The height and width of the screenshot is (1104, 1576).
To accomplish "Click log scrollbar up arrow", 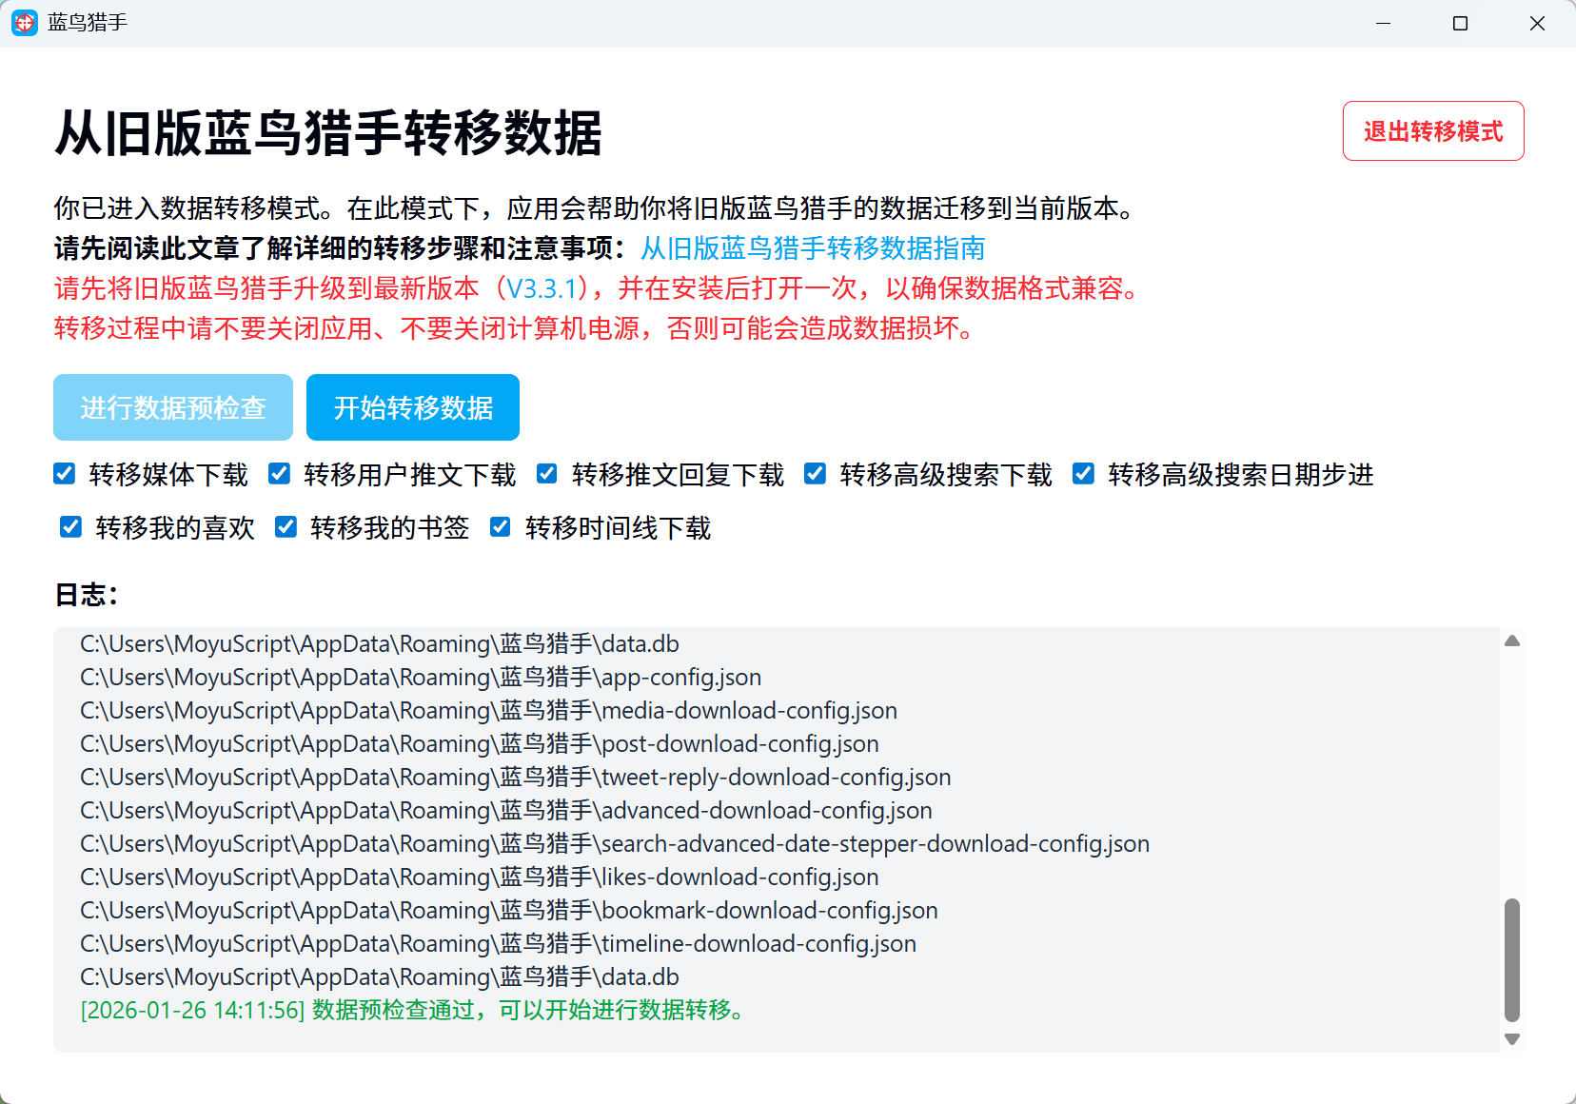I will (x=1512, y=641).
